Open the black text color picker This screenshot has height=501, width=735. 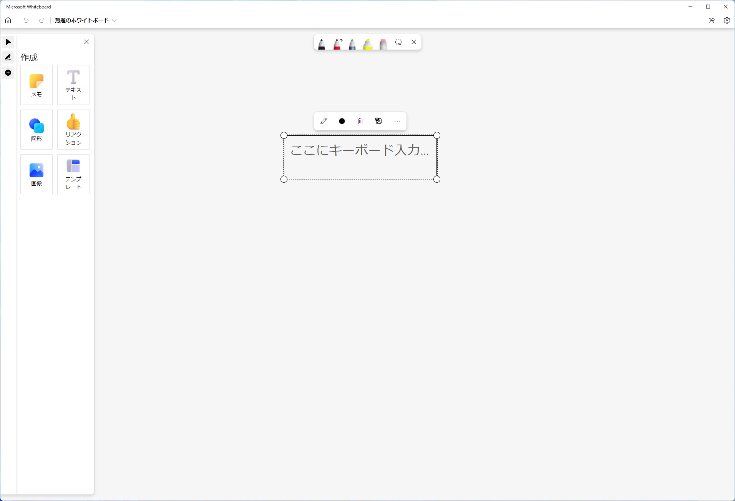tap(342, 121)
